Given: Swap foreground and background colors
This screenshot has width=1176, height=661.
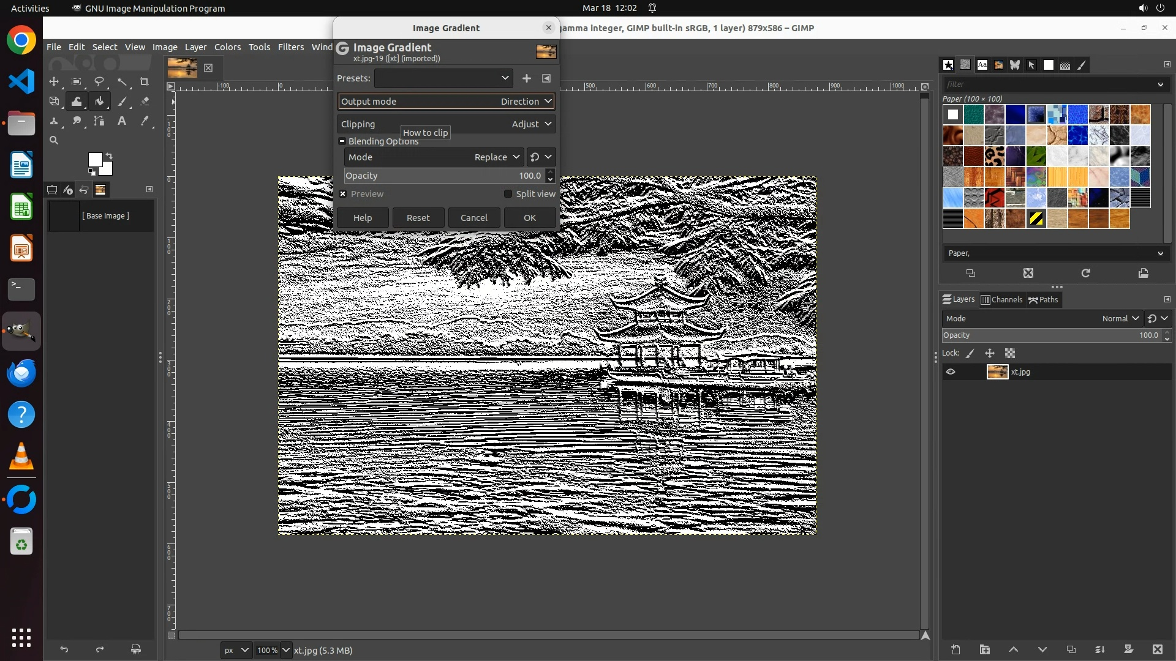Looking at the screenshot, I should tap(109, 155).
